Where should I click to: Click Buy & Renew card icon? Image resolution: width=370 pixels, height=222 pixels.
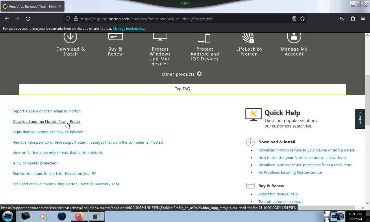coord(115,37)
